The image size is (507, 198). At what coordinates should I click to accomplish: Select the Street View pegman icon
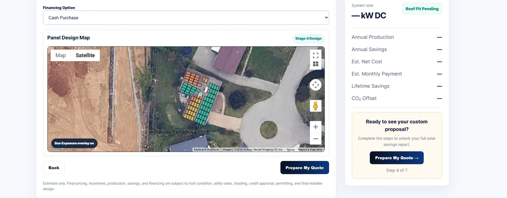[316, 106]
